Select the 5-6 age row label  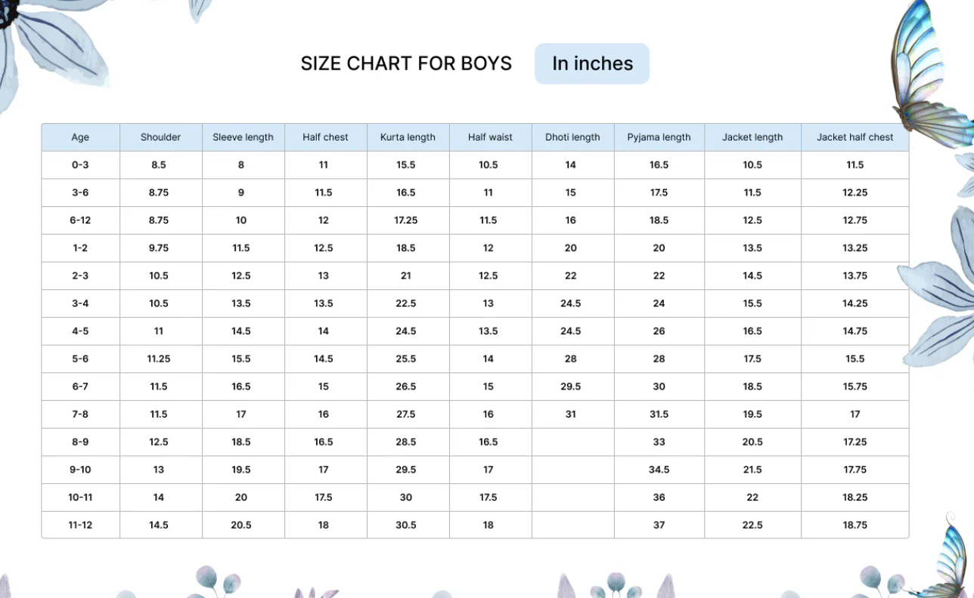pos(80,359)
